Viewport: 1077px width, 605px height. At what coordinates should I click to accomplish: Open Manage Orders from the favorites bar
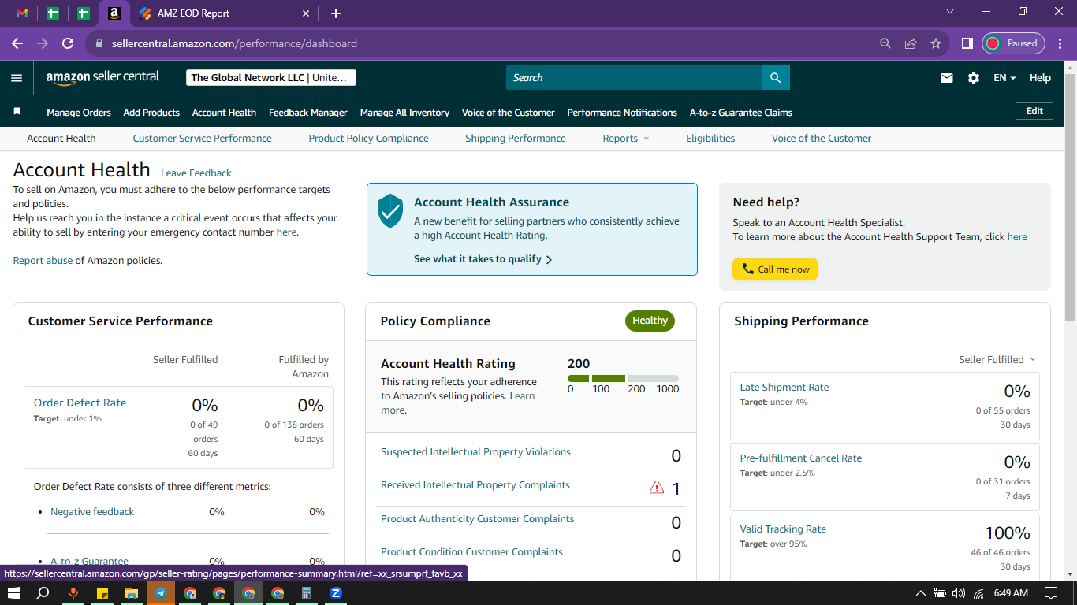click(x=79, y=113)
